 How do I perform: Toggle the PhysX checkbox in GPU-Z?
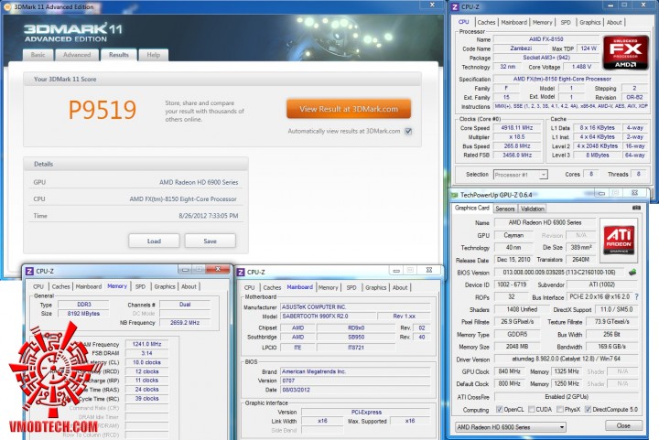coord(560,409)
